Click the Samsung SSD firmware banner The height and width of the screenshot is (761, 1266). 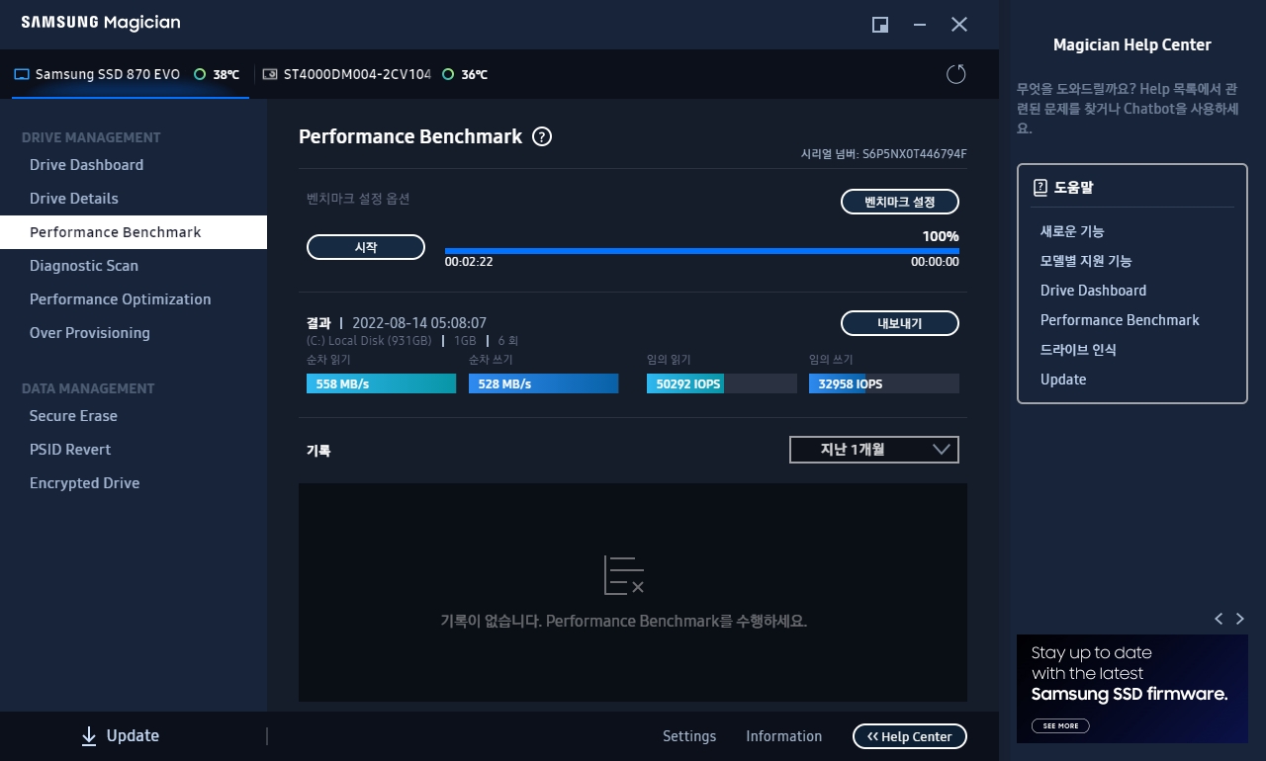(1132, 689)
